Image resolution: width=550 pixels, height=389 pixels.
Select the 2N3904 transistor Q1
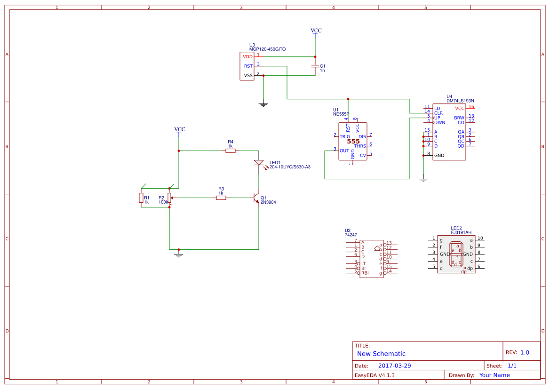256,198
